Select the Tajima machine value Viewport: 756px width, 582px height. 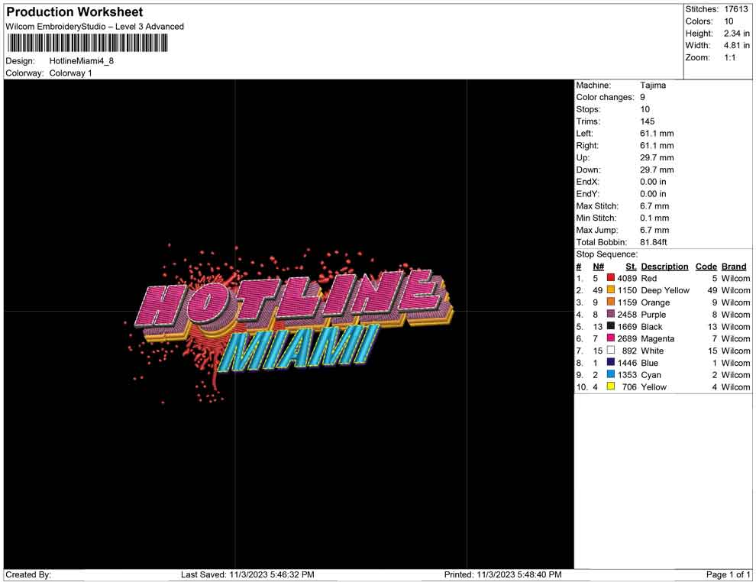pyautogui.click(x=653, y=86)
